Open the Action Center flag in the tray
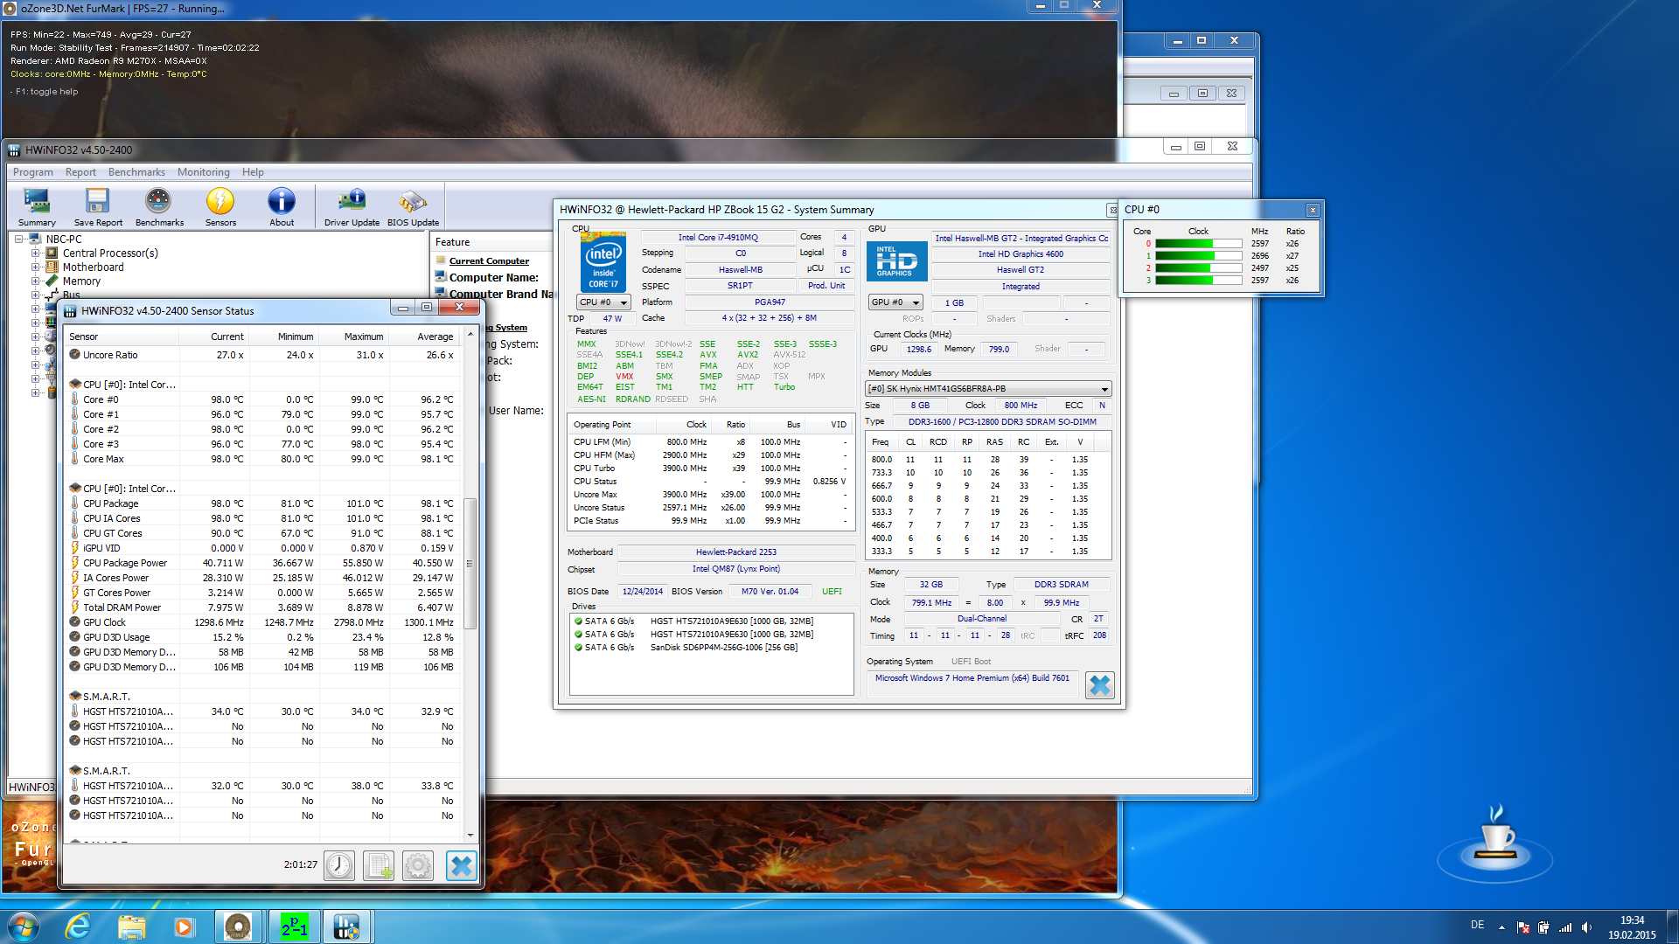Image resolution: width=1679 pixels, height=944 pixels. coord(1522,927)
